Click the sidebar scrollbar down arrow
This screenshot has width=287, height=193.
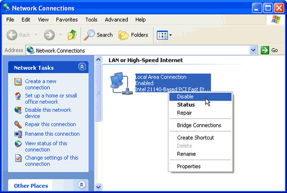pyautogui.click(x=98, y=187)
